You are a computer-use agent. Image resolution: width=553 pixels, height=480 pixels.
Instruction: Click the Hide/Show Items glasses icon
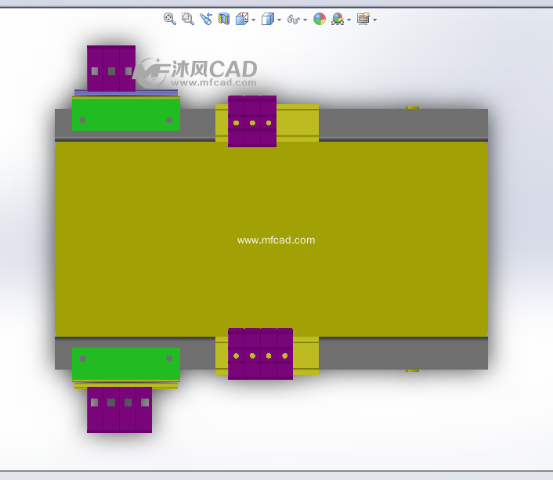294,19
